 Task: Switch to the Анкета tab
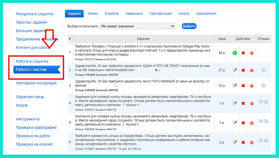[x=184, y=13]
